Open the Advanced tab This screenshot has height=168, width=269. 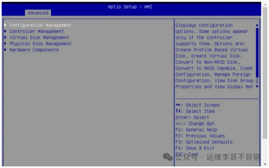click(x=38, y=13)
